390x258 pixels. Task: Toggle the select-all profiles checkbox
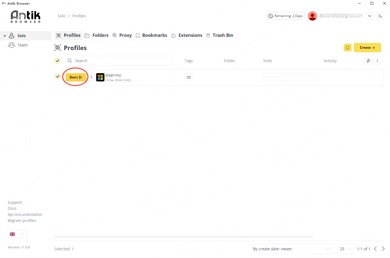click(57, 61)
